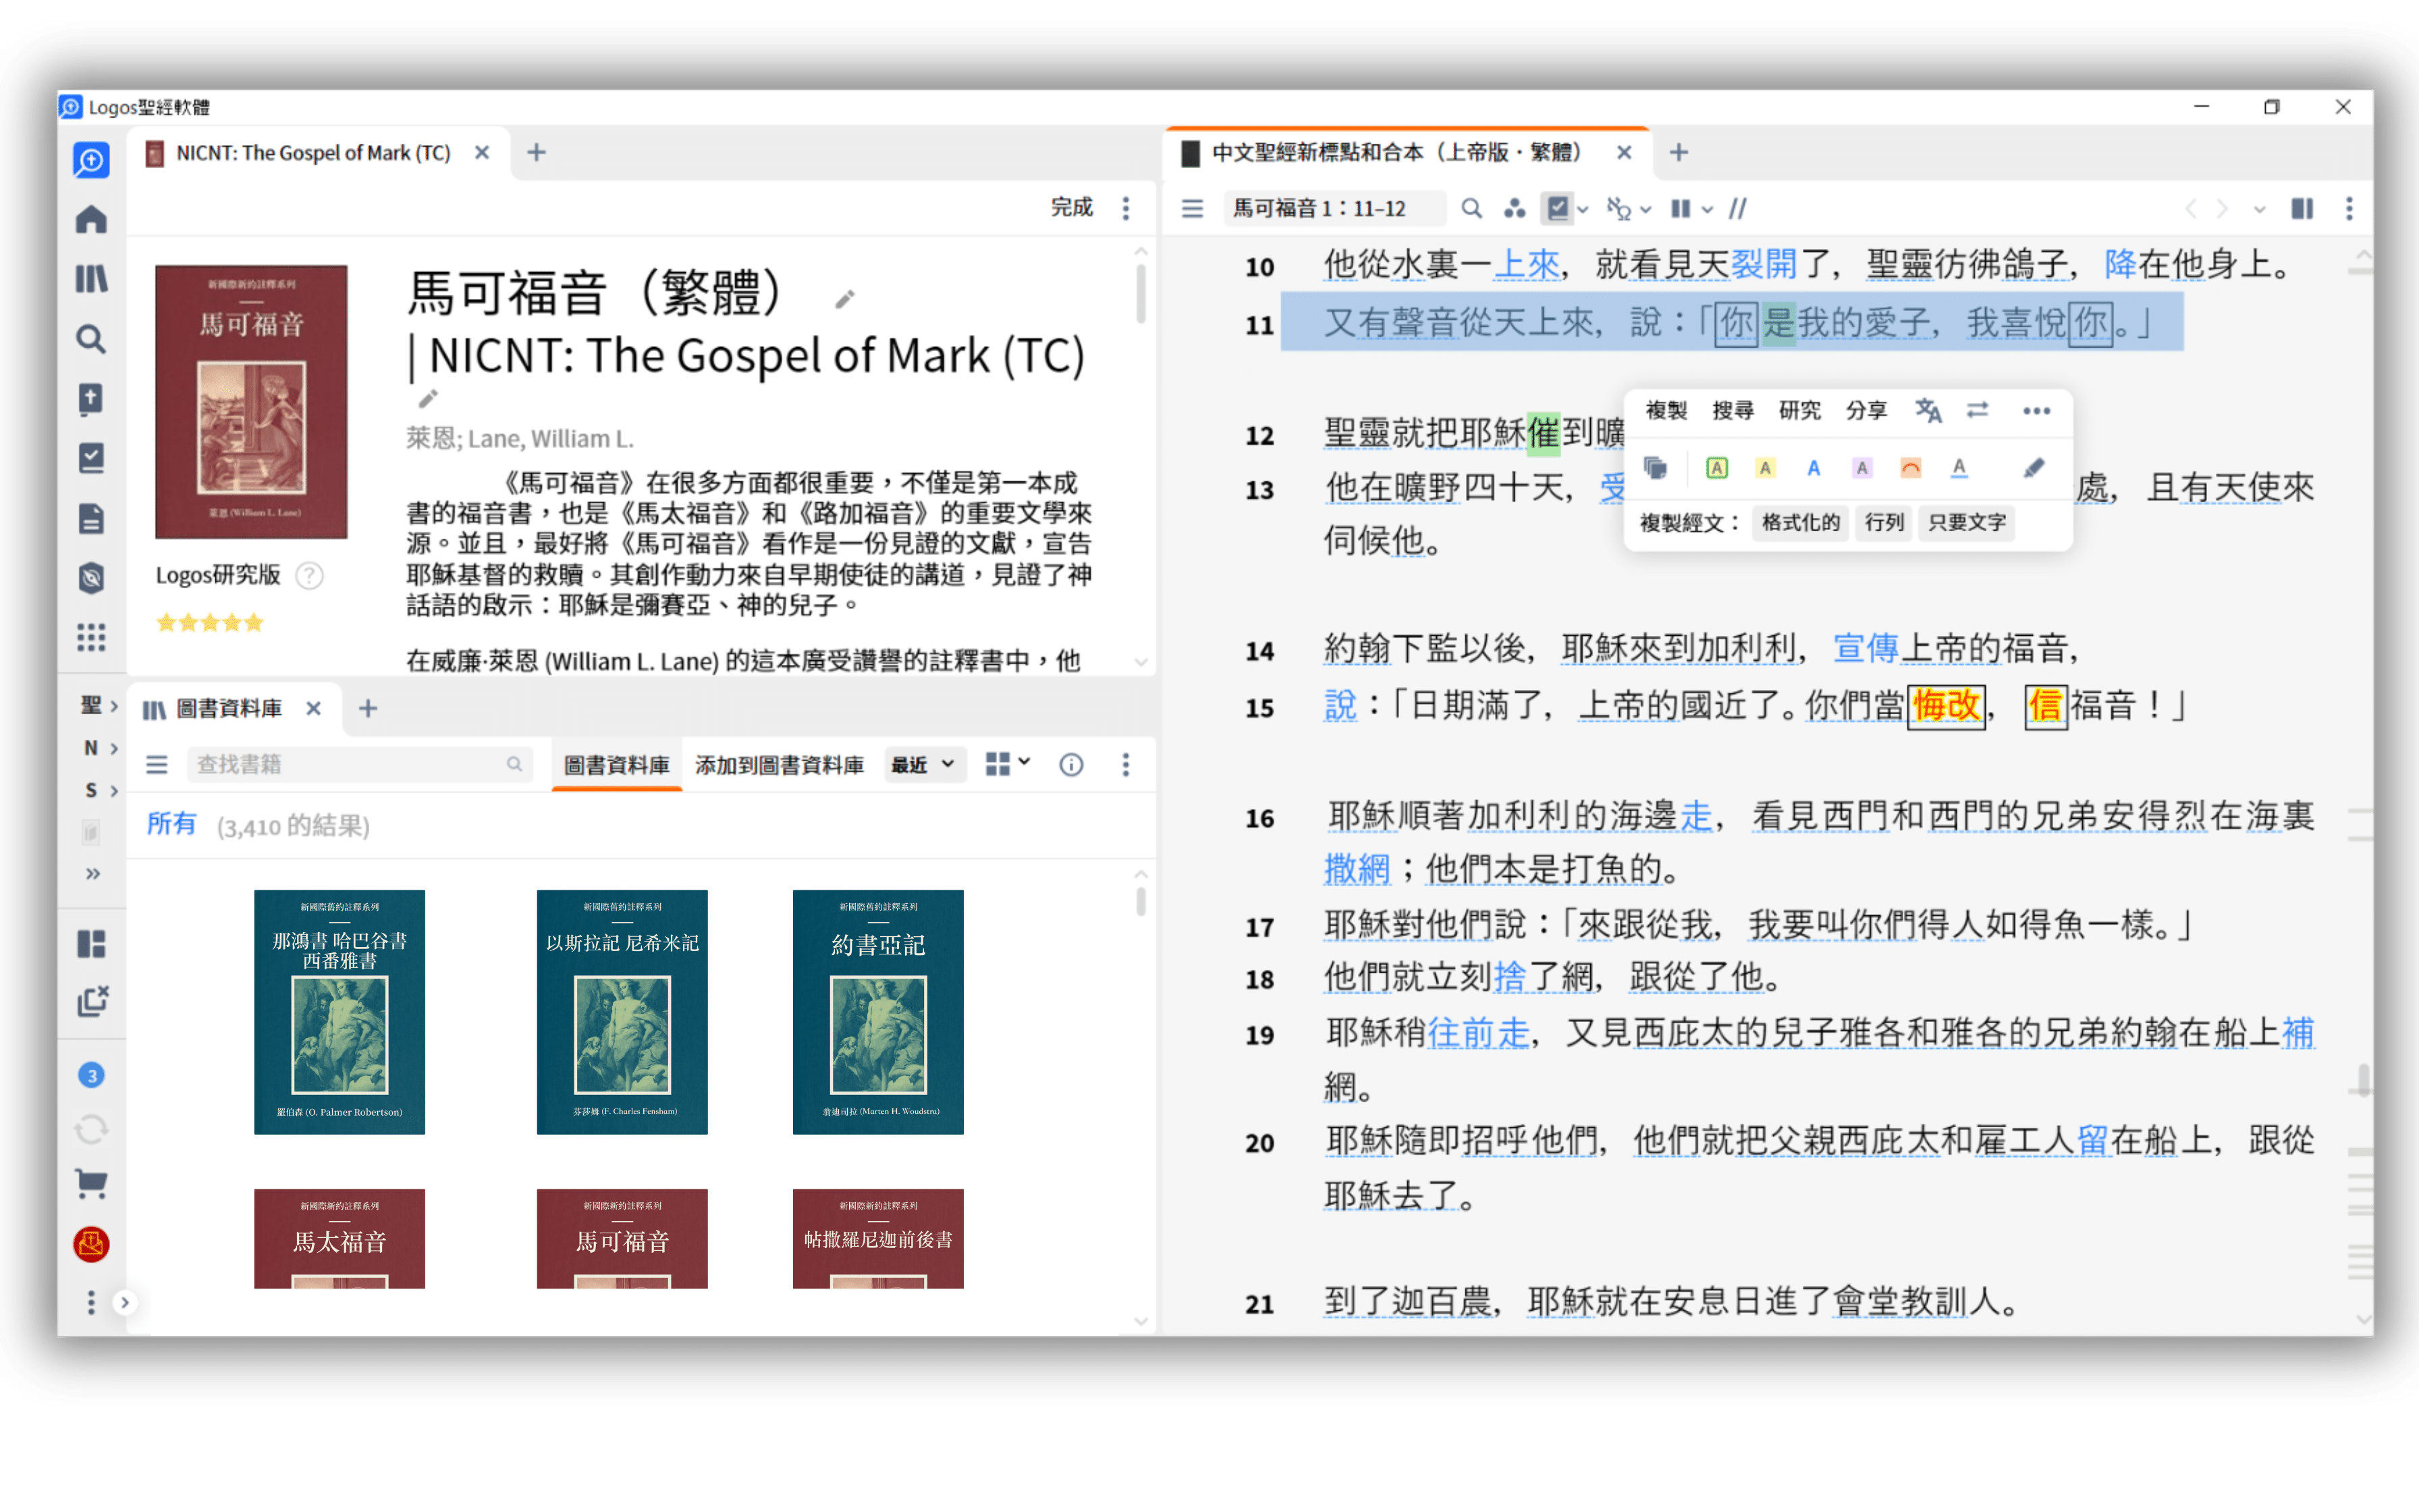Open the shield guides sidebar icon
The width and height of the screenshot is (2419, 1512).
point(91,577)
